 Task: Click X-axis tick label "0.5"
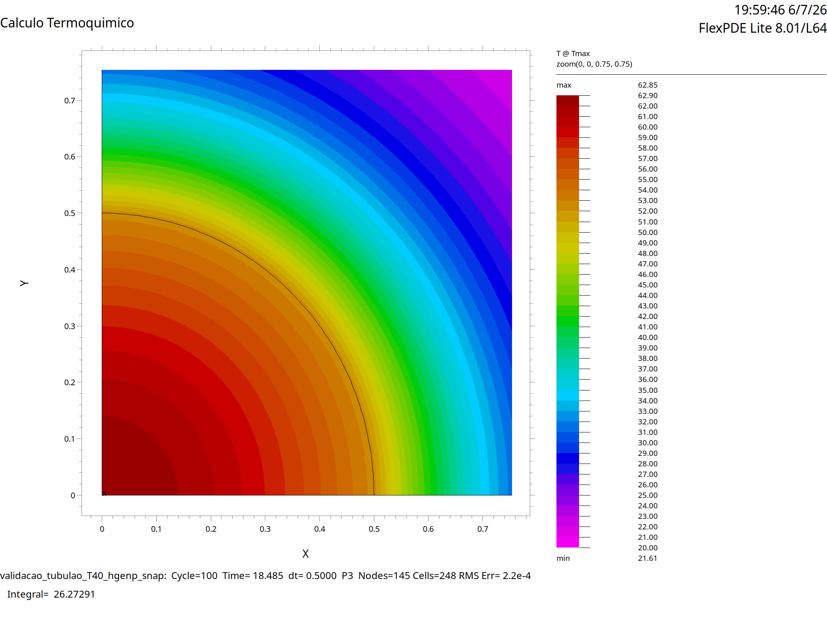coord(374,529)
